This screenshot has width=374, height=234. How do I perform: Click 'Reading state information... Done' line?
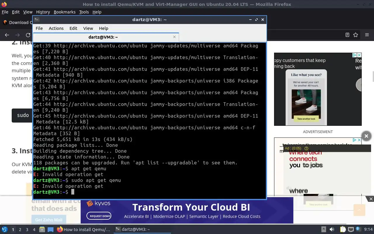[82, 157]
